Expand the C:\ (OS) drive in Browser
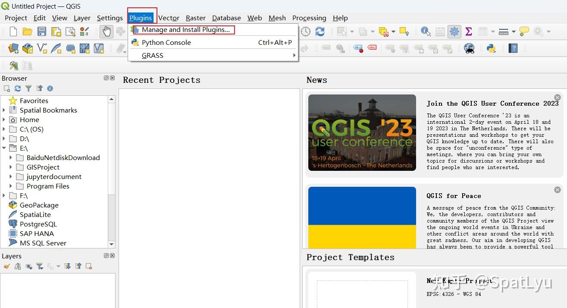 point(3,129)
